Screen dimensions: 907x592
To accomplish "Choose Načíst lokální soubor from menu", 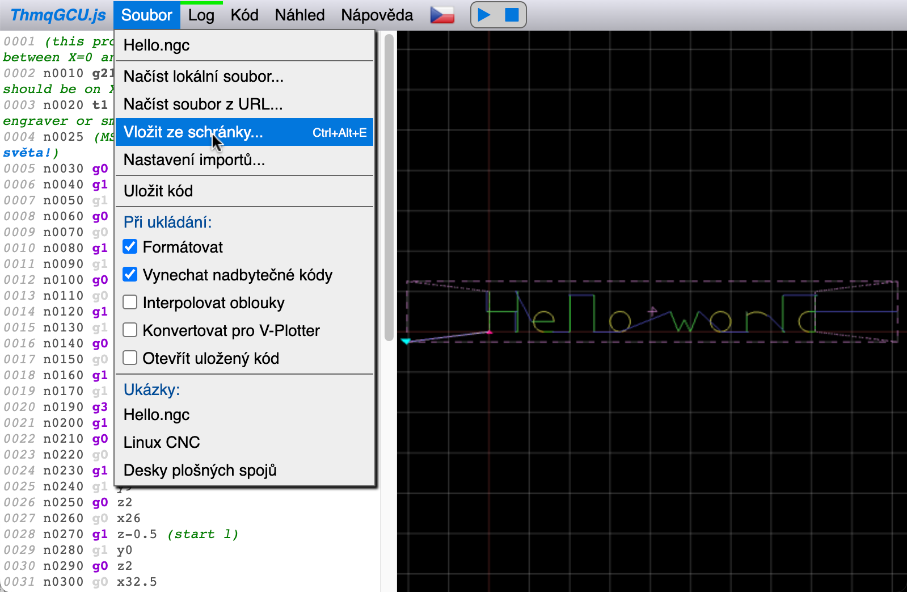I will [203, 77].
